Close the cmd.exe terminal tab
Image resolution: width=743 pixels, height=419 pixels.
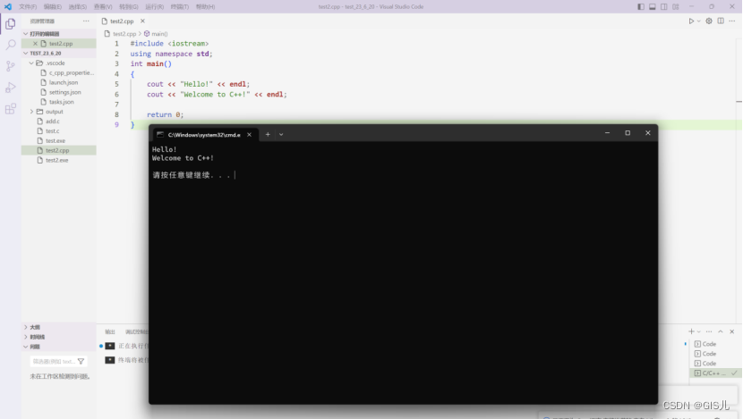click(249, 135)
